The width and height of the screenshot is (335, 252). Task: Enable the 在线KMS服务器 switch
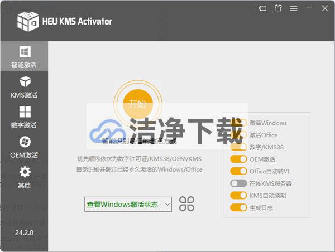(x=238, y=183)
